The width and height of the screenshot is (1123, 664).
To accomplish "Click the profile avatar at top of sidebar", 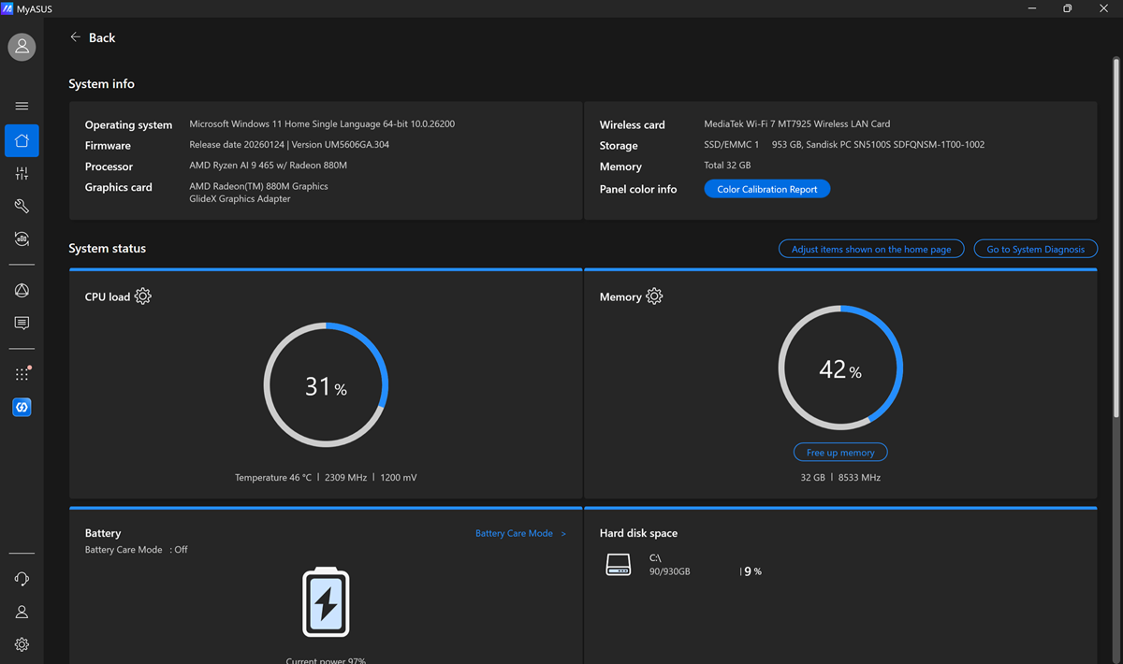I will (x=22, y=47).
